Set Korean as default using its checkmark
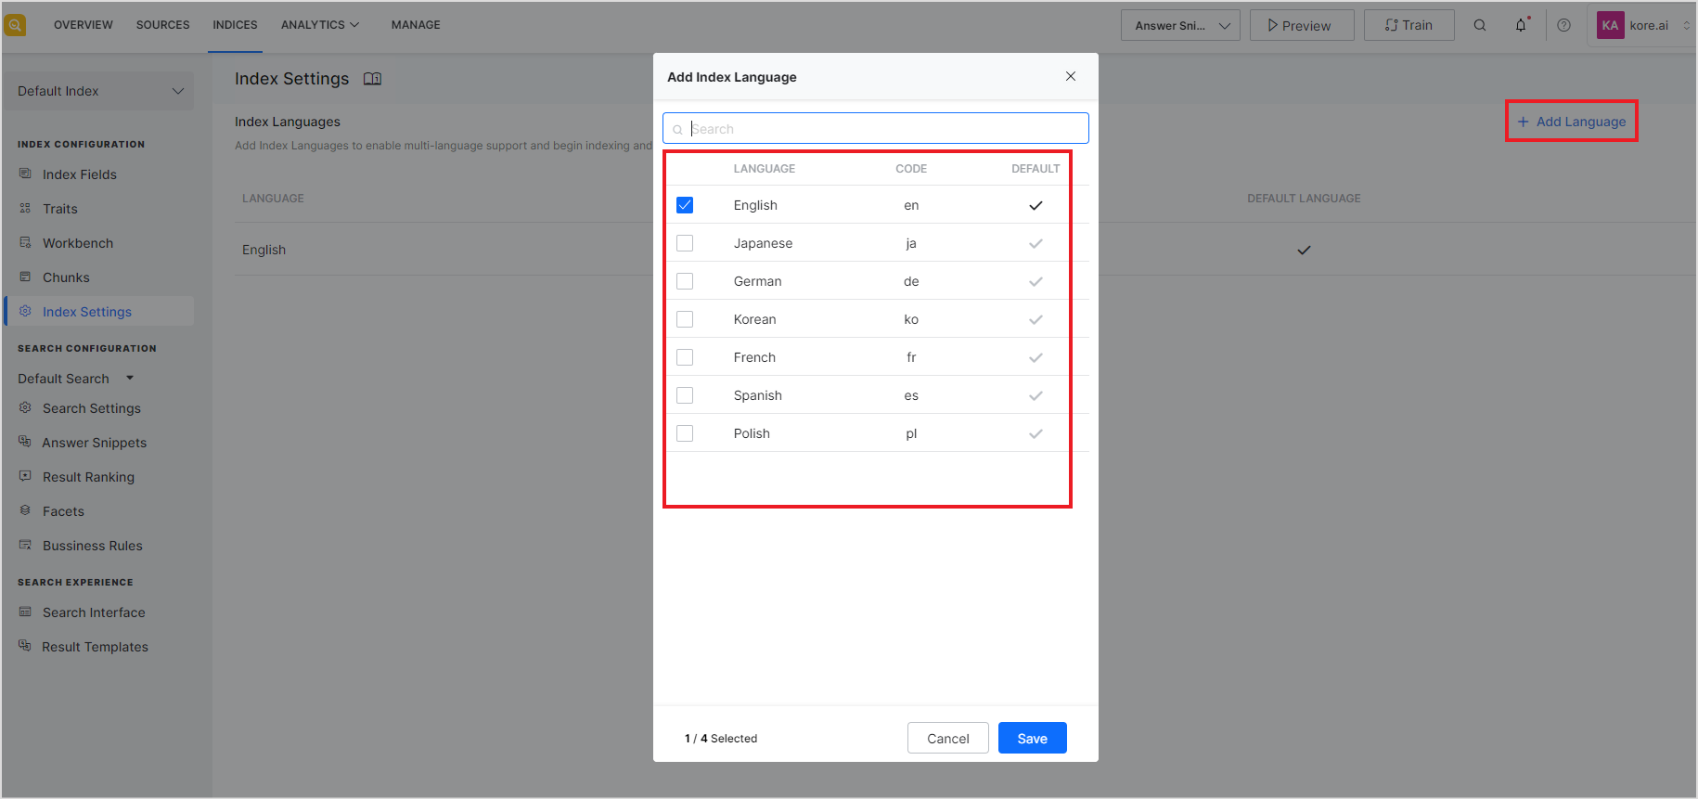Viewport: 1698px width, 799px height. (1036, 319)
